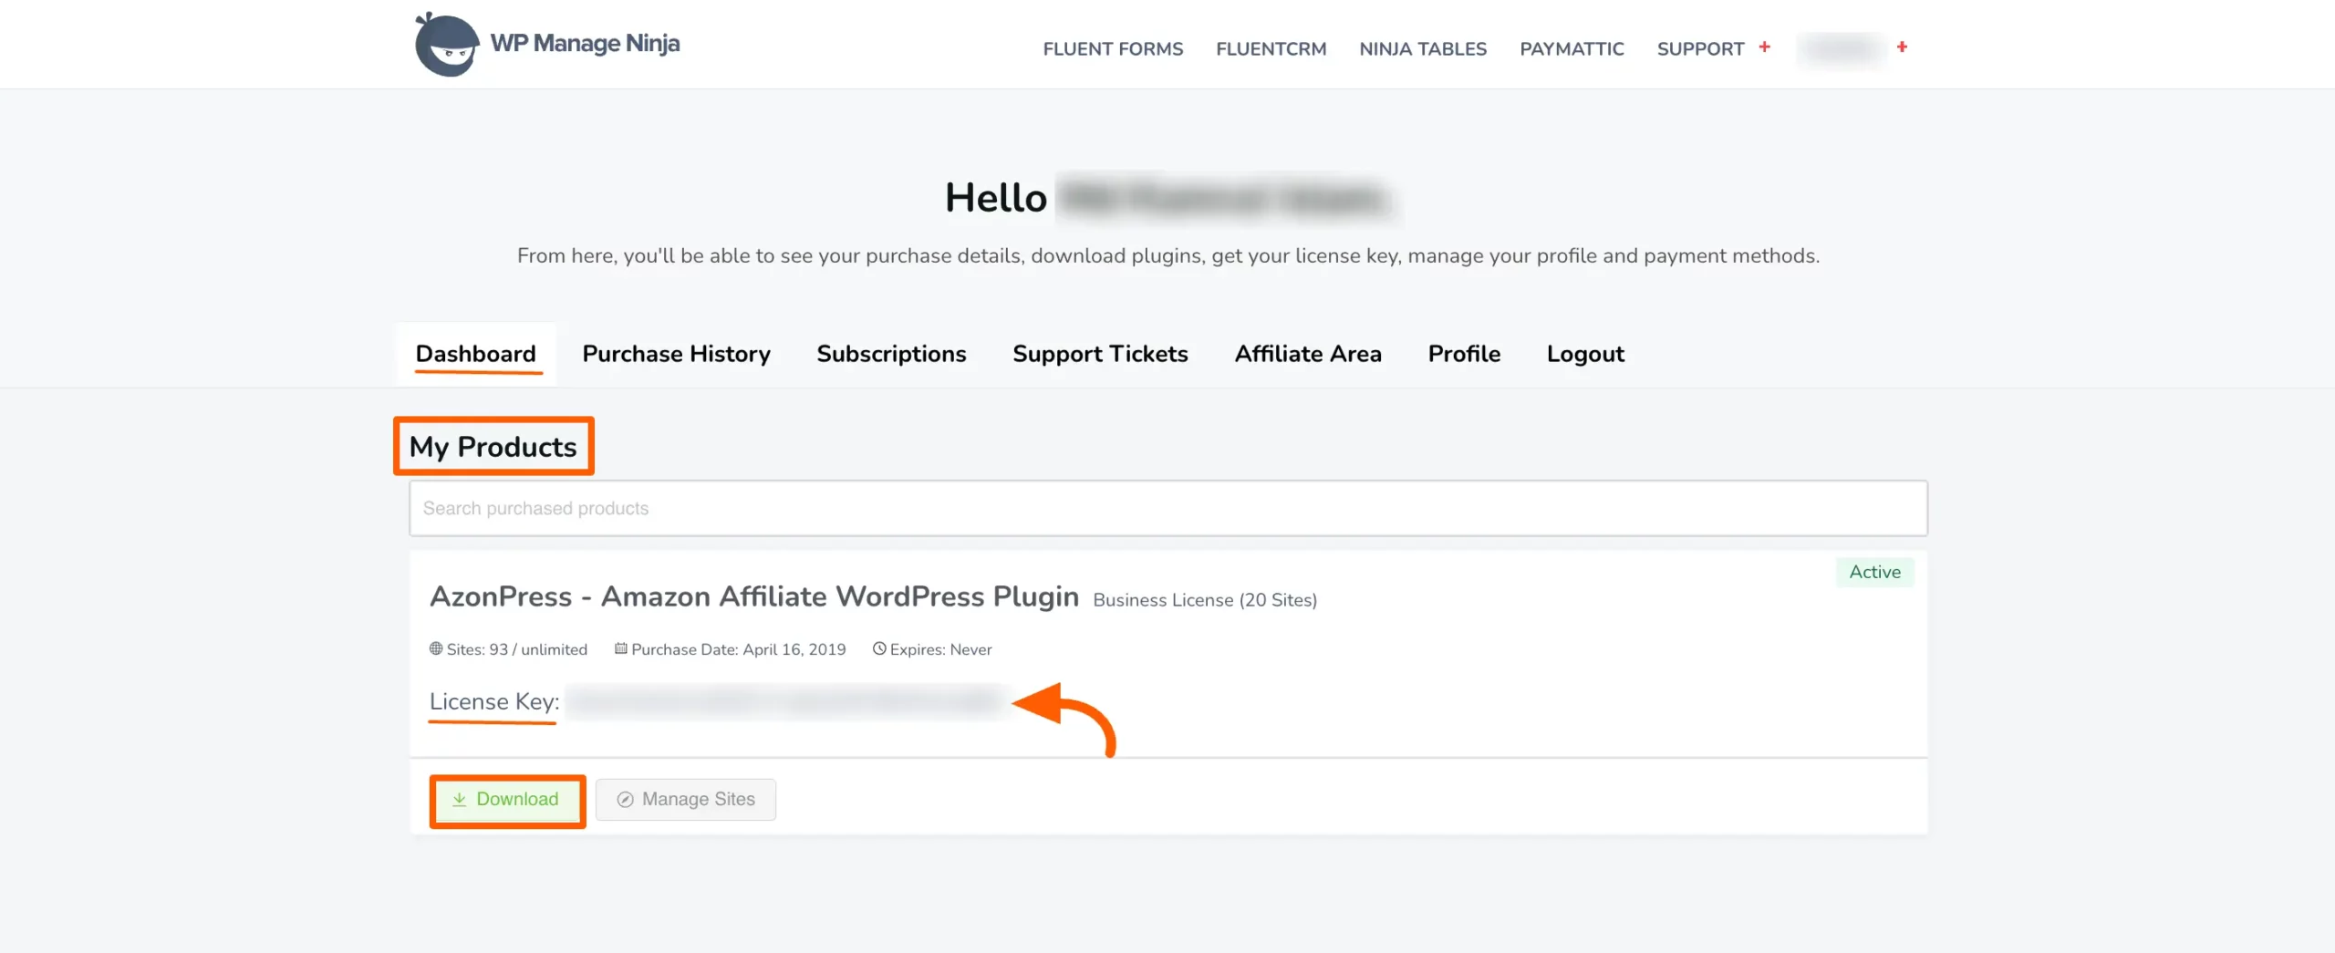Image resolution: width=2335 pixels, height=953 pixels.
Task: Download the AzonPress plugin
Action: click(x=507, y=800)
